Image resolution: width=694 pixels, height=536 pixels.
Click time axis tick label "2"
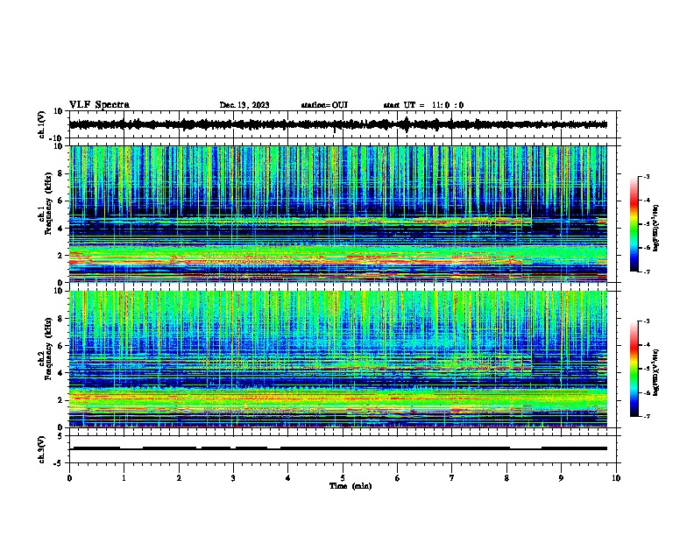179,478
